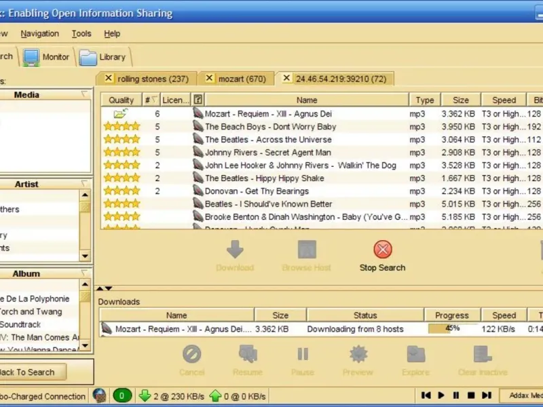Close the mozart search tab

209,79
